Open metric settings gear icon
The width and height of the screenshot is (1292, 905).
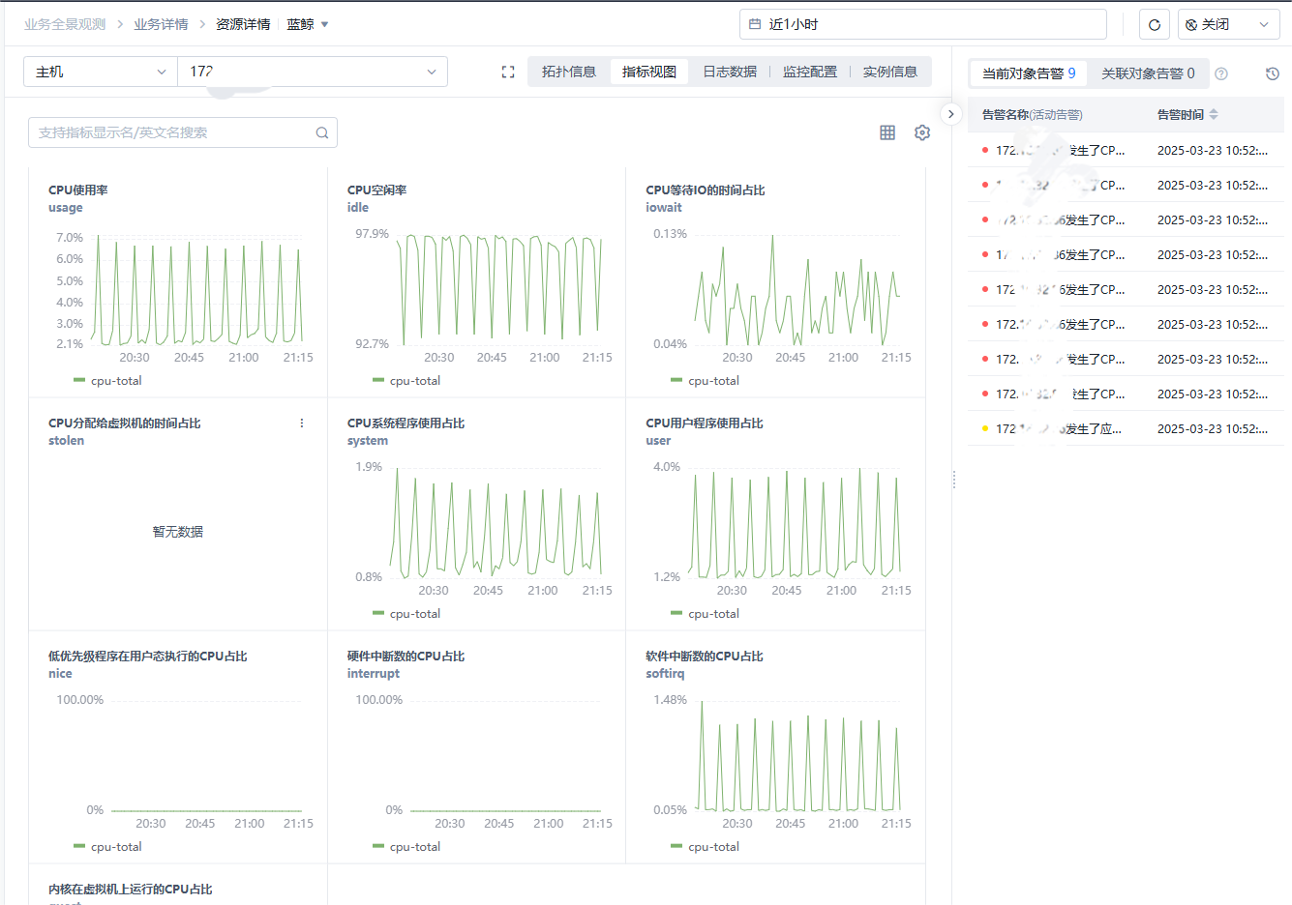tap(922, 132)
